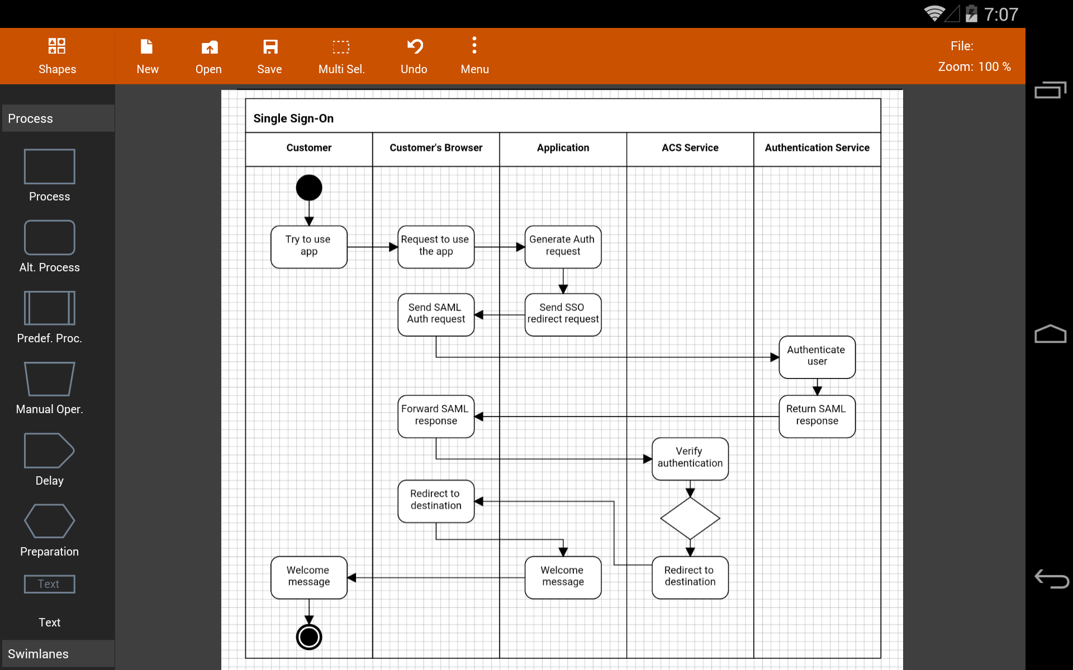Choose the Preparation hexagon shape
Screen dimensions: 1073x670
coord(50,521)
